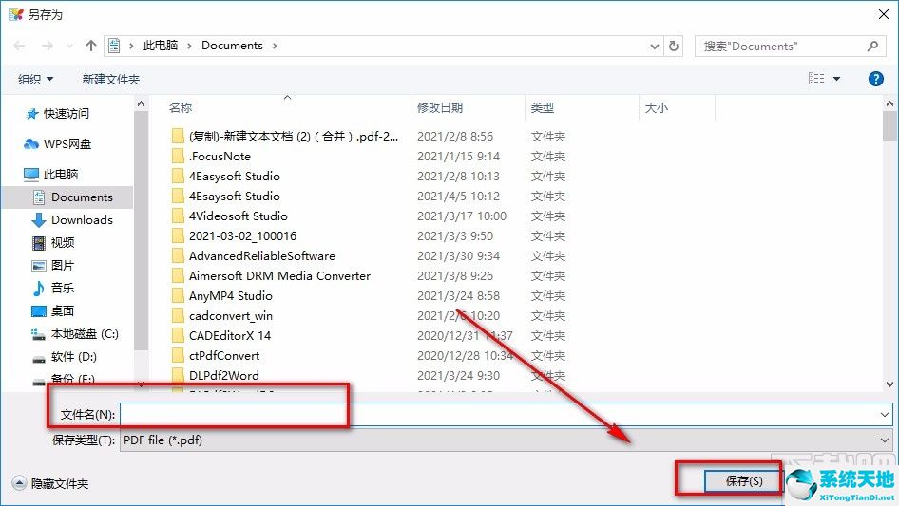Collapse folders with 隐藏文件夹
899x506 pixels.
coord(50,483)
